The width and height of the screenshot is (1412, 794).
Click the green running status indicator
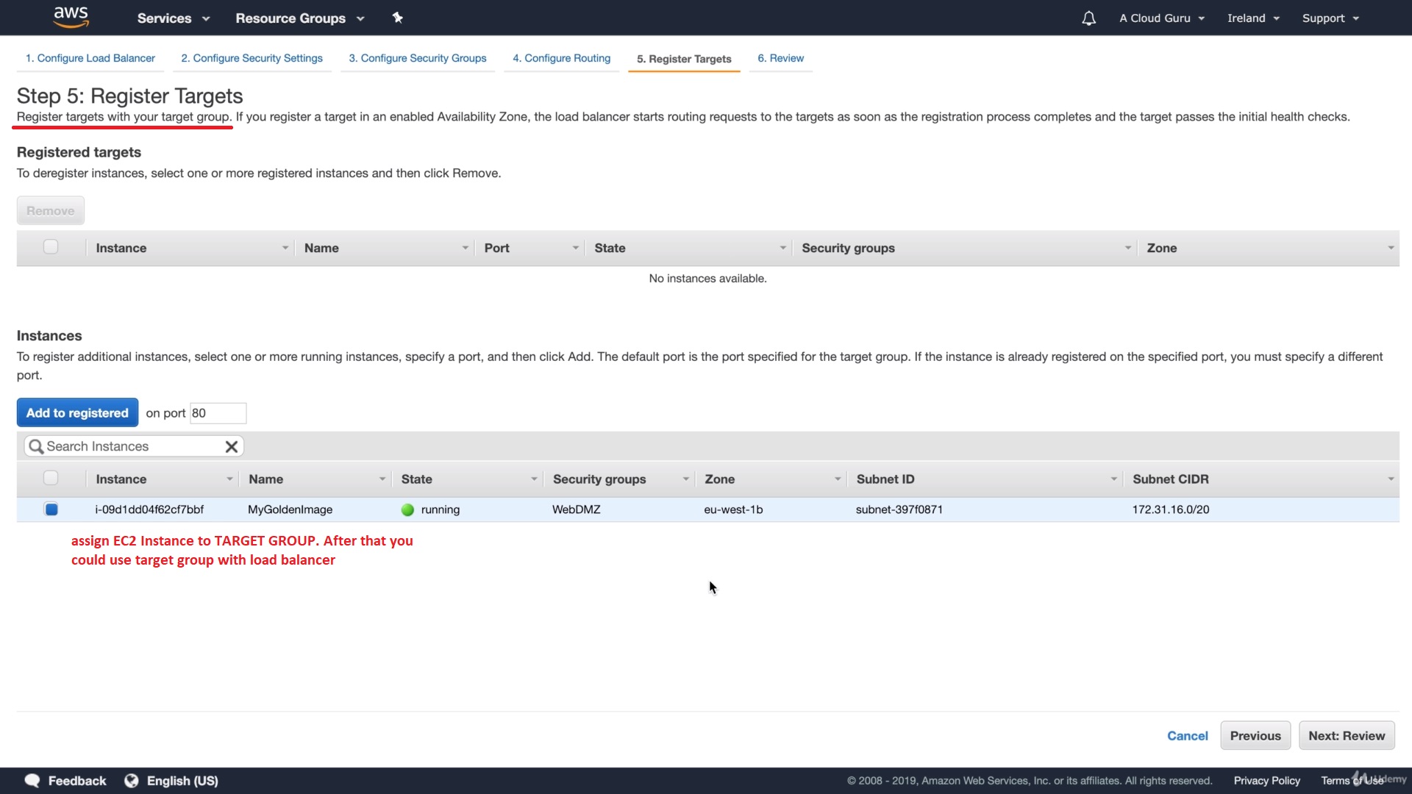(407, 509)
